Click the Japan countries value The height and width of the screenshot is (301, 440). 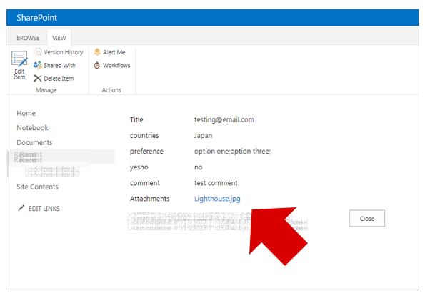click(x=203, y=136)
